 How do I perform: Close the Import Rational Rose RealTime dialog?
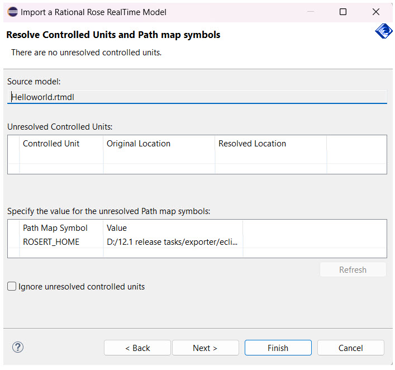point(376,12)
